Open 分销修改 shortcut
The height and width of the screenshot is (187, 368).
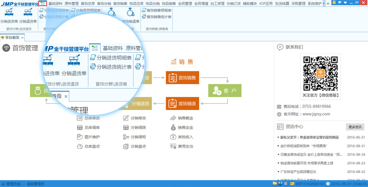tap(135, 118)
